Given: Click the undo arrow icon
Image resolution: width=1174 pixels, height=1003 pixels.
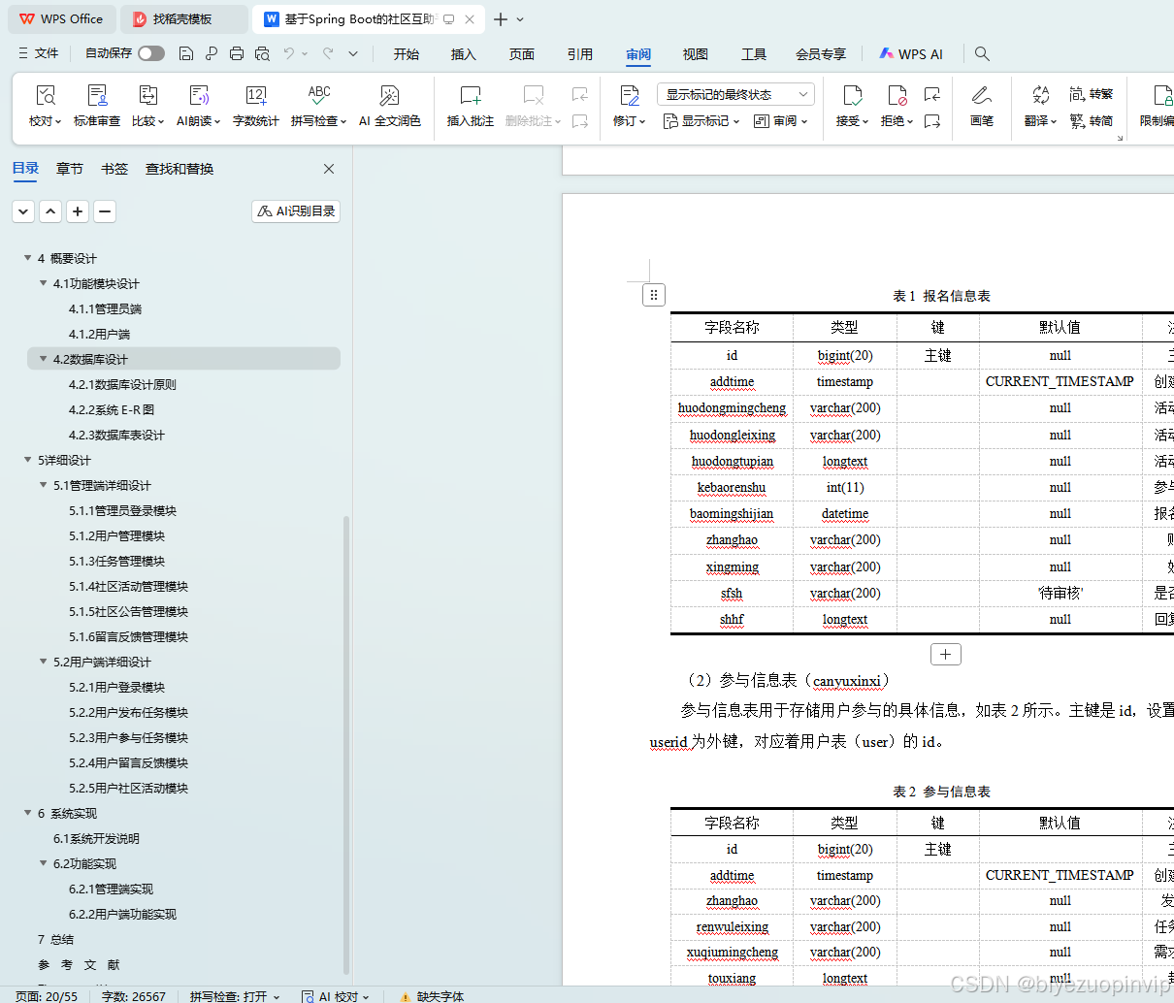Looking at the screenshot, I should (289, 53).
